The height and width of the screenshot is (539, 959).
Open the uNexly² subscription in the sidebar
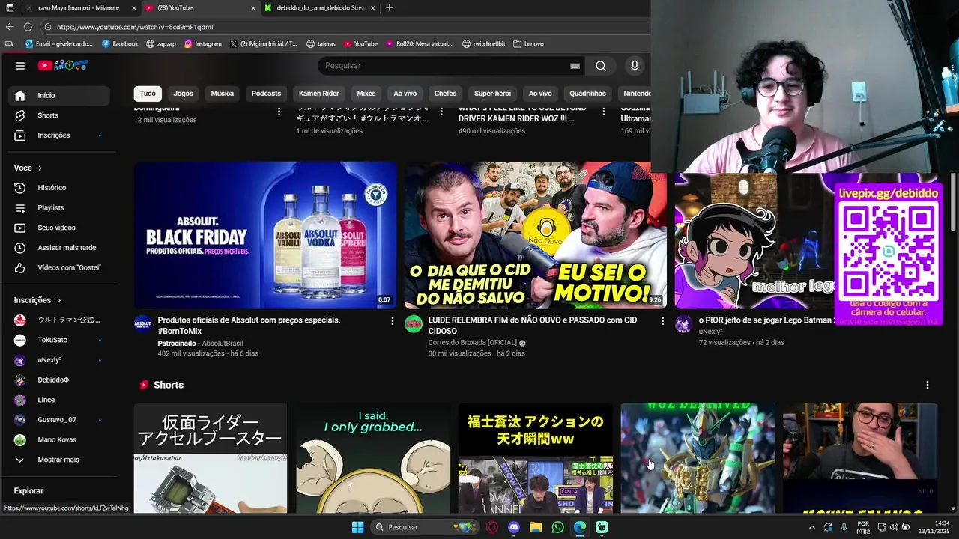[x=58, y=360]
